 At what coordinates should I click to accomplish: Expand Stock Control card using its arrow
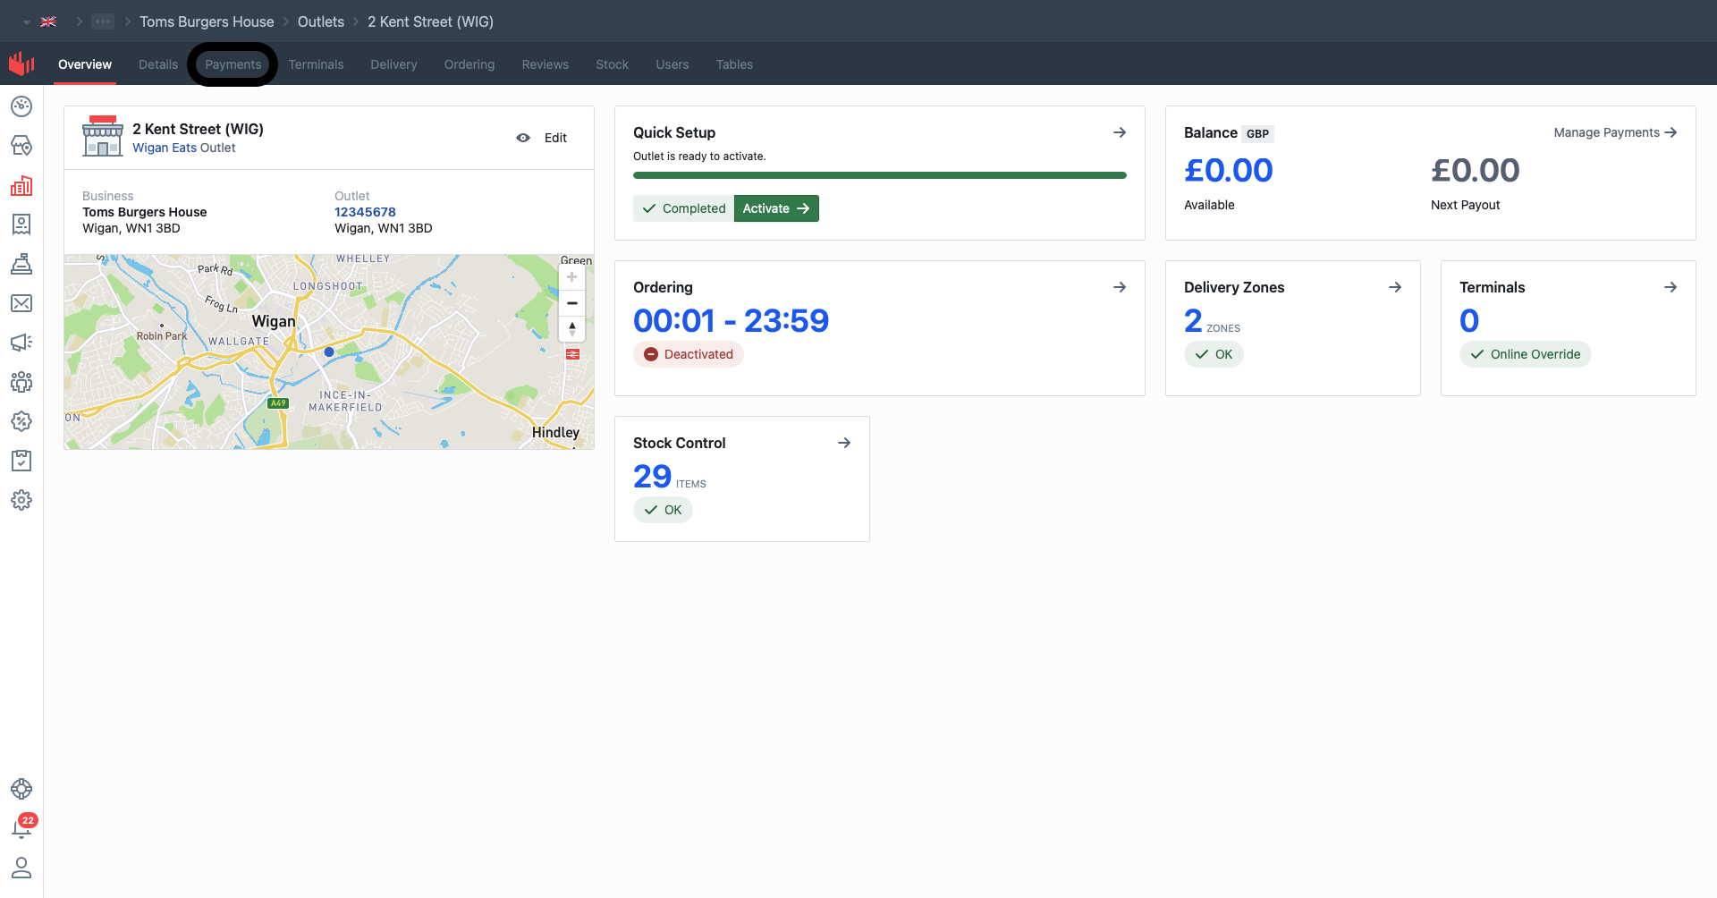pos(844,443)
